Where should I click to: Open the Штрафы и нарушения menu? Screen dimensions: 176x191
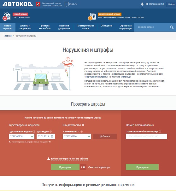click(x=25, y=27)
